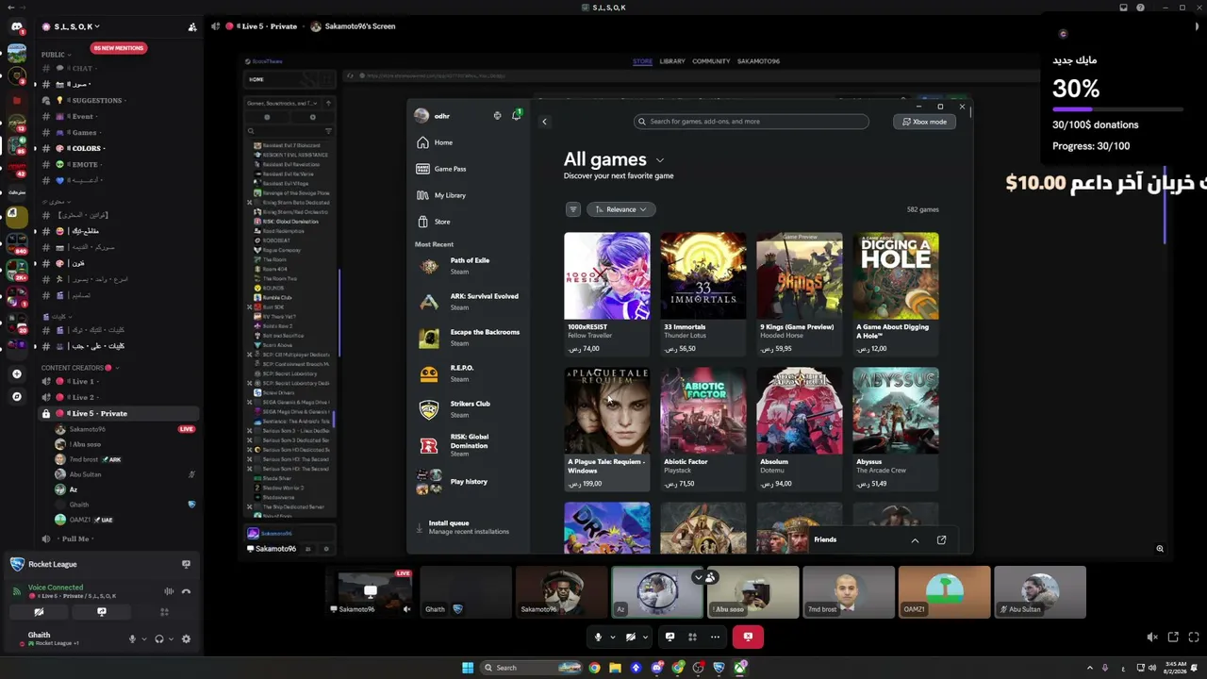Open Discord direct messages home icon
This screenshot has height=679, width=1207.
17,26
